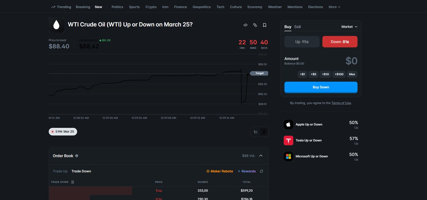Open the Finance category
427x200 pixels.
click(180, 7)
